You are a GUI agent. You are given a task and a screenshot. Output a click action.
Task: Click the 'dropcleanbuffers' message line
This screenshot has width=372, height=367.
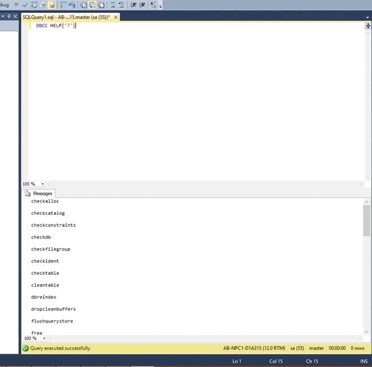pos(54,309)
